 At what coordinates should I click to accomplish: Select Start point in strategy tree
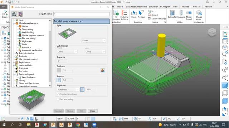[23, 68]
